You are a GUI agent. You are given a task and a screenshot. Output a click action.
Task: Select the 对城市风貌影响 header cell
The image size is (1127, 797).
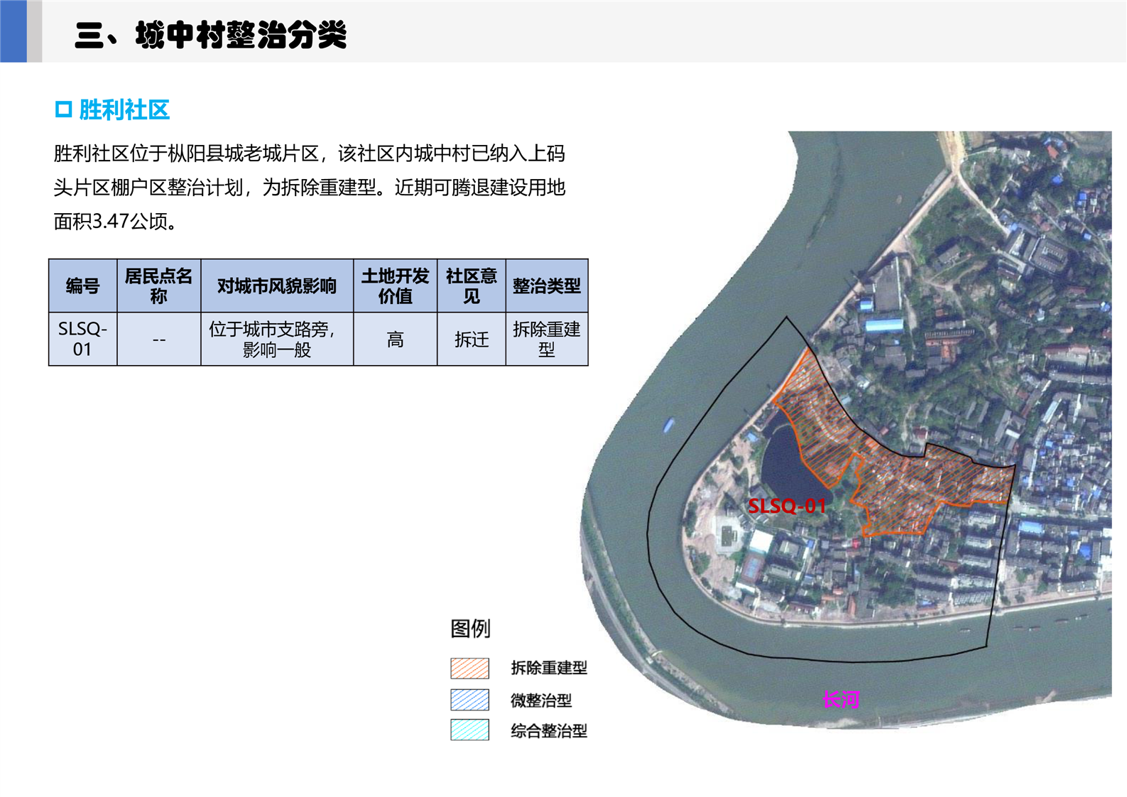click(x=277, y=286)
